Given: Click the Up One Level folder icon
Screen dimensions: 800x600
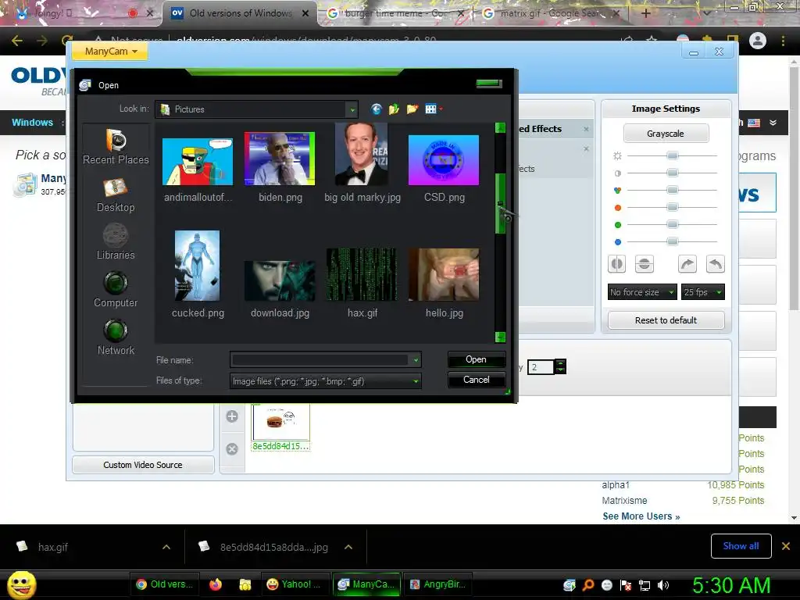Looking at the screenshot, I should [394, 109].
